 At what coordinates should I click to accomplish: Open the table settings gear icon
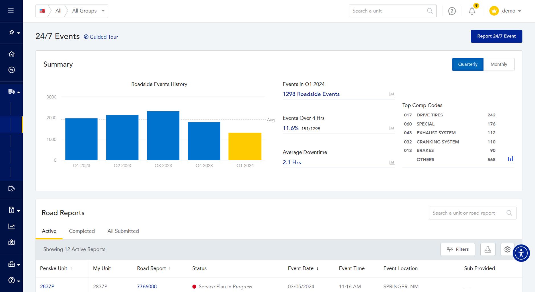(x=507, y=249)
